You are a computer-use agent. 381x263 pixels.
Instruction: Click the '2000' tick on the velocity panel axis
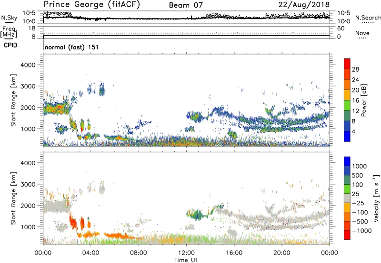pos(28,206)
